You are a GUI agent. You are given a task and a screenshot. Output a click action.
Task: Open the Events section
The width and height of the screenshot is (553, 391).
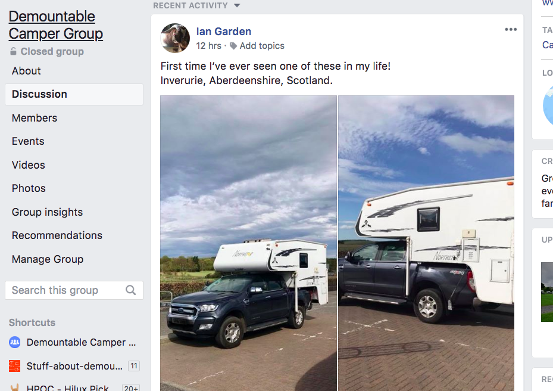pos(28,141)
